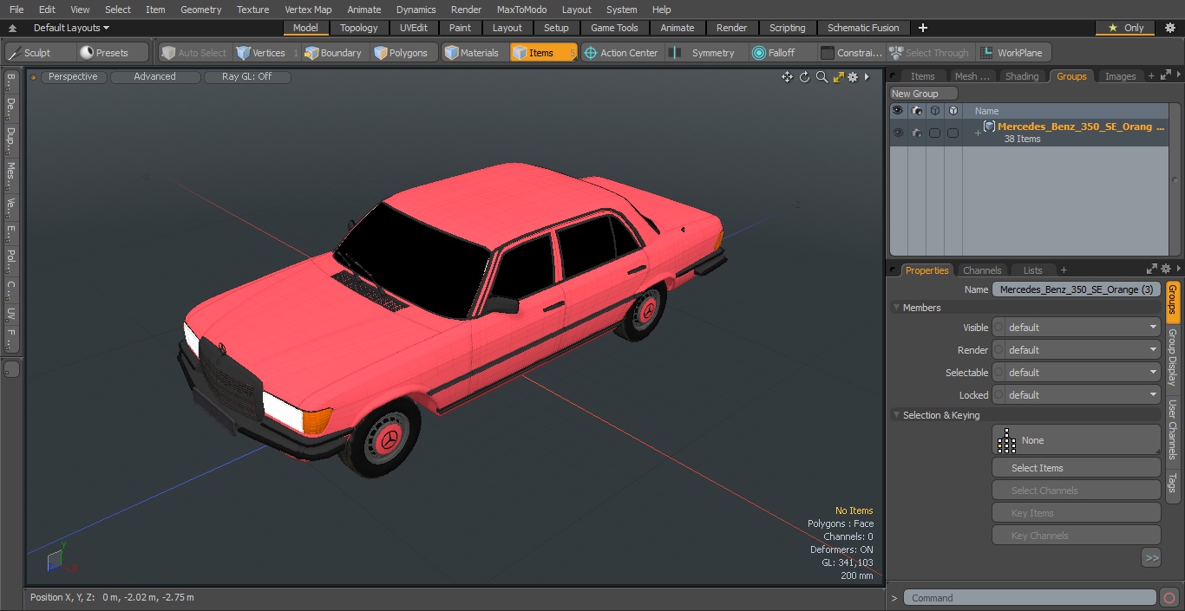Open the Group Display side tab
The height and width of the screenshot is (611, 1185).
coord(1172,356)
